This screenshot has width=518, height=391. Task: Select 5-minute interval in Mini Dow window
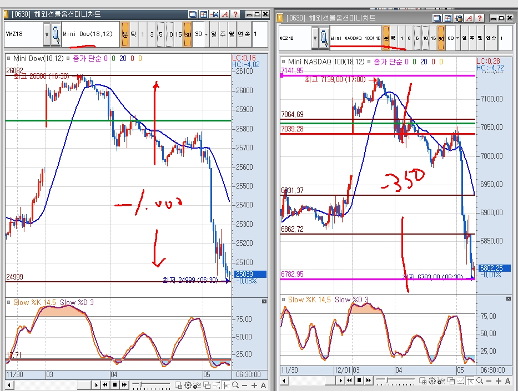click(x=160, y=34)
